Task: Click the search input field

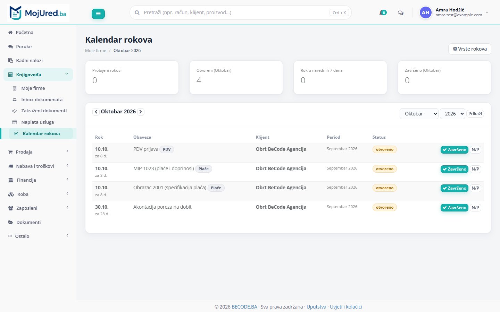Action: (x=240, y=13)
